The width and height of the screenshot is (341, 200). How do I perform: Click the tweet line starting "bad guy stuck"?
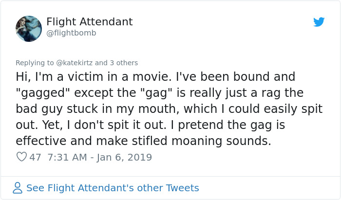pos(169,109)
